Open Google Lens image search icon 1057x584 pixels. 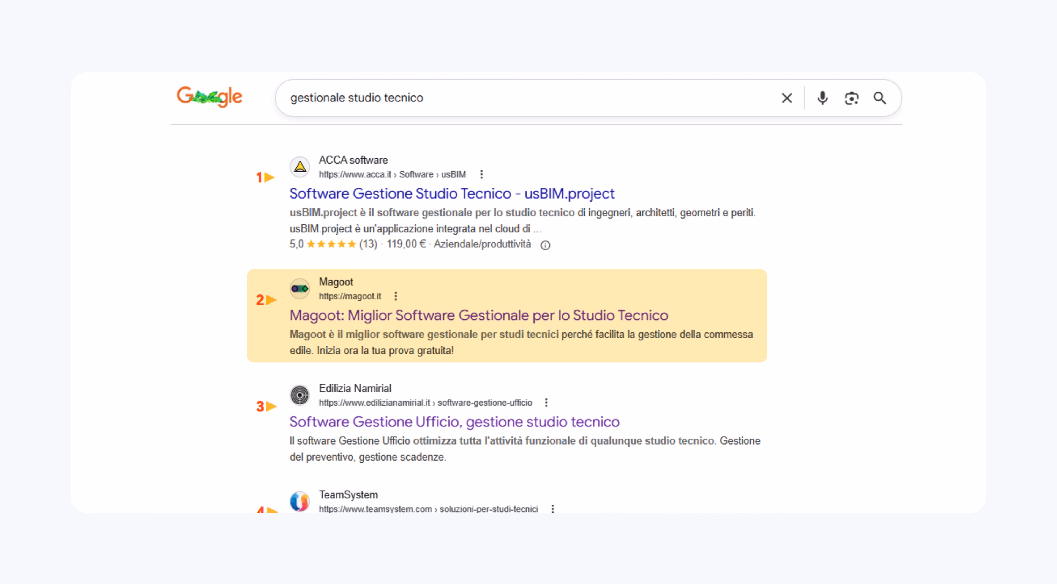(x=851, y=98)
